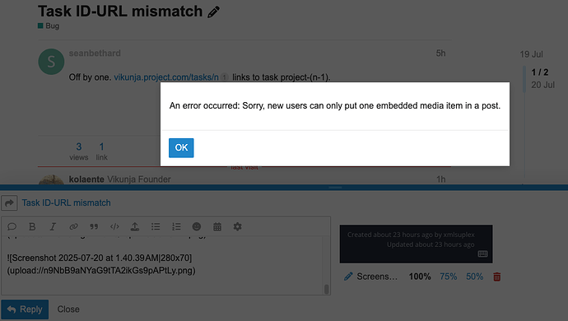Insert a bulleted list
Image resolution: width=568 pixels, height=321 pixels.
[156, 227]
